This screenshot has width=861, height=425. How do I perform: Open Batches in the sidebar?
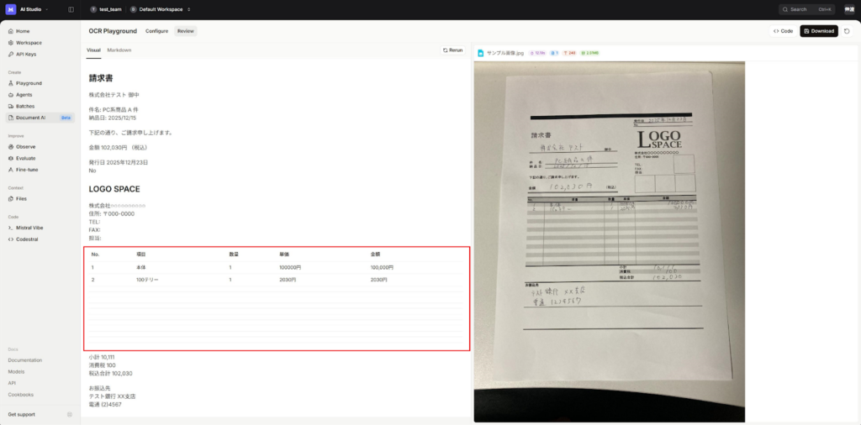coord(24,107)
